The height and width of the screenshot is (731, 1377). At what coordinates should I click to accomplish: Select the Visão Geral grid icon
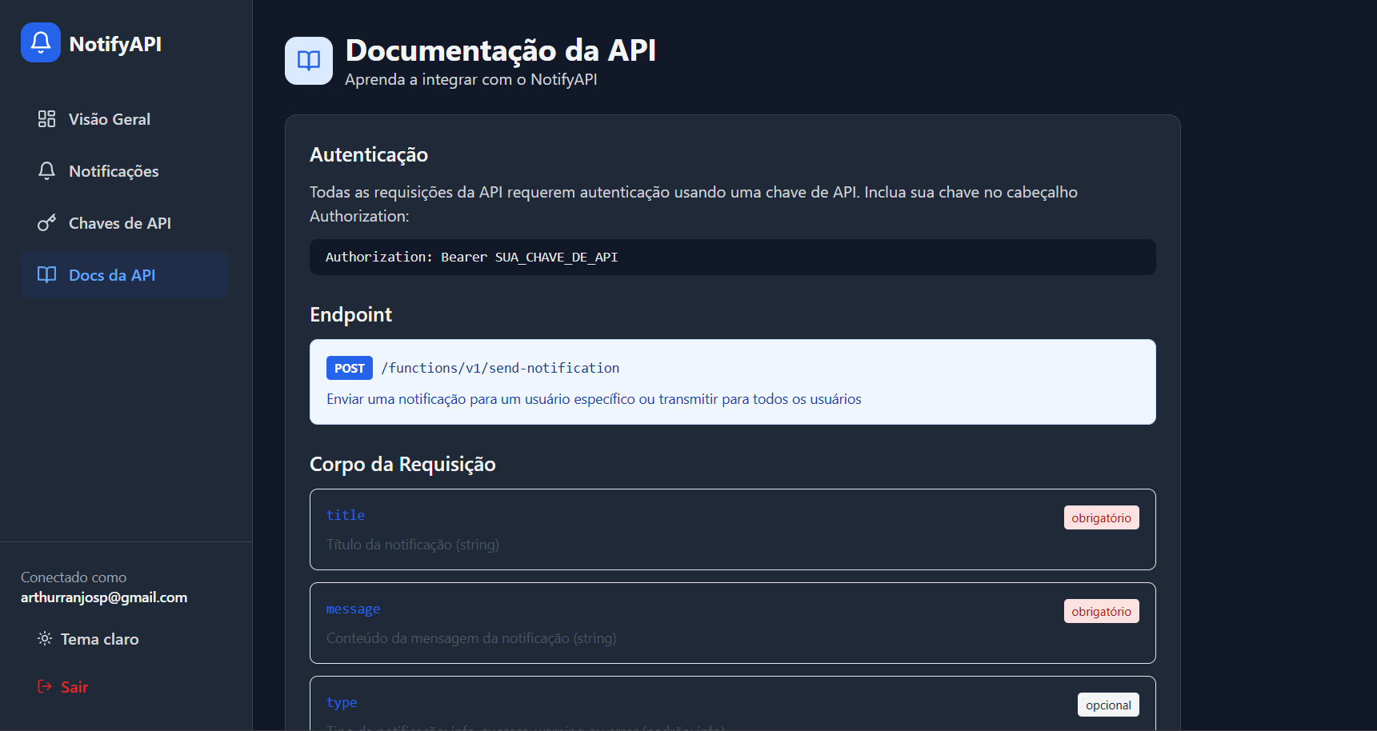46,118
